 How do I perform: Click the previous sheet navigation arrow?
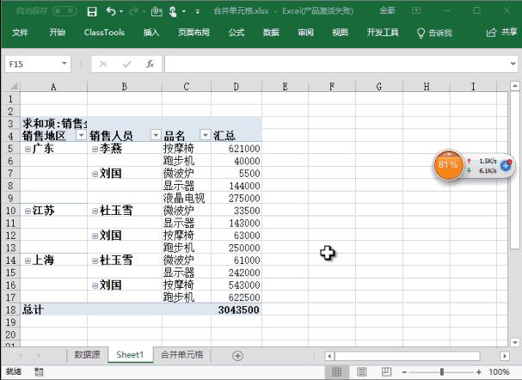pyautogui.click(x=21, y=356)
